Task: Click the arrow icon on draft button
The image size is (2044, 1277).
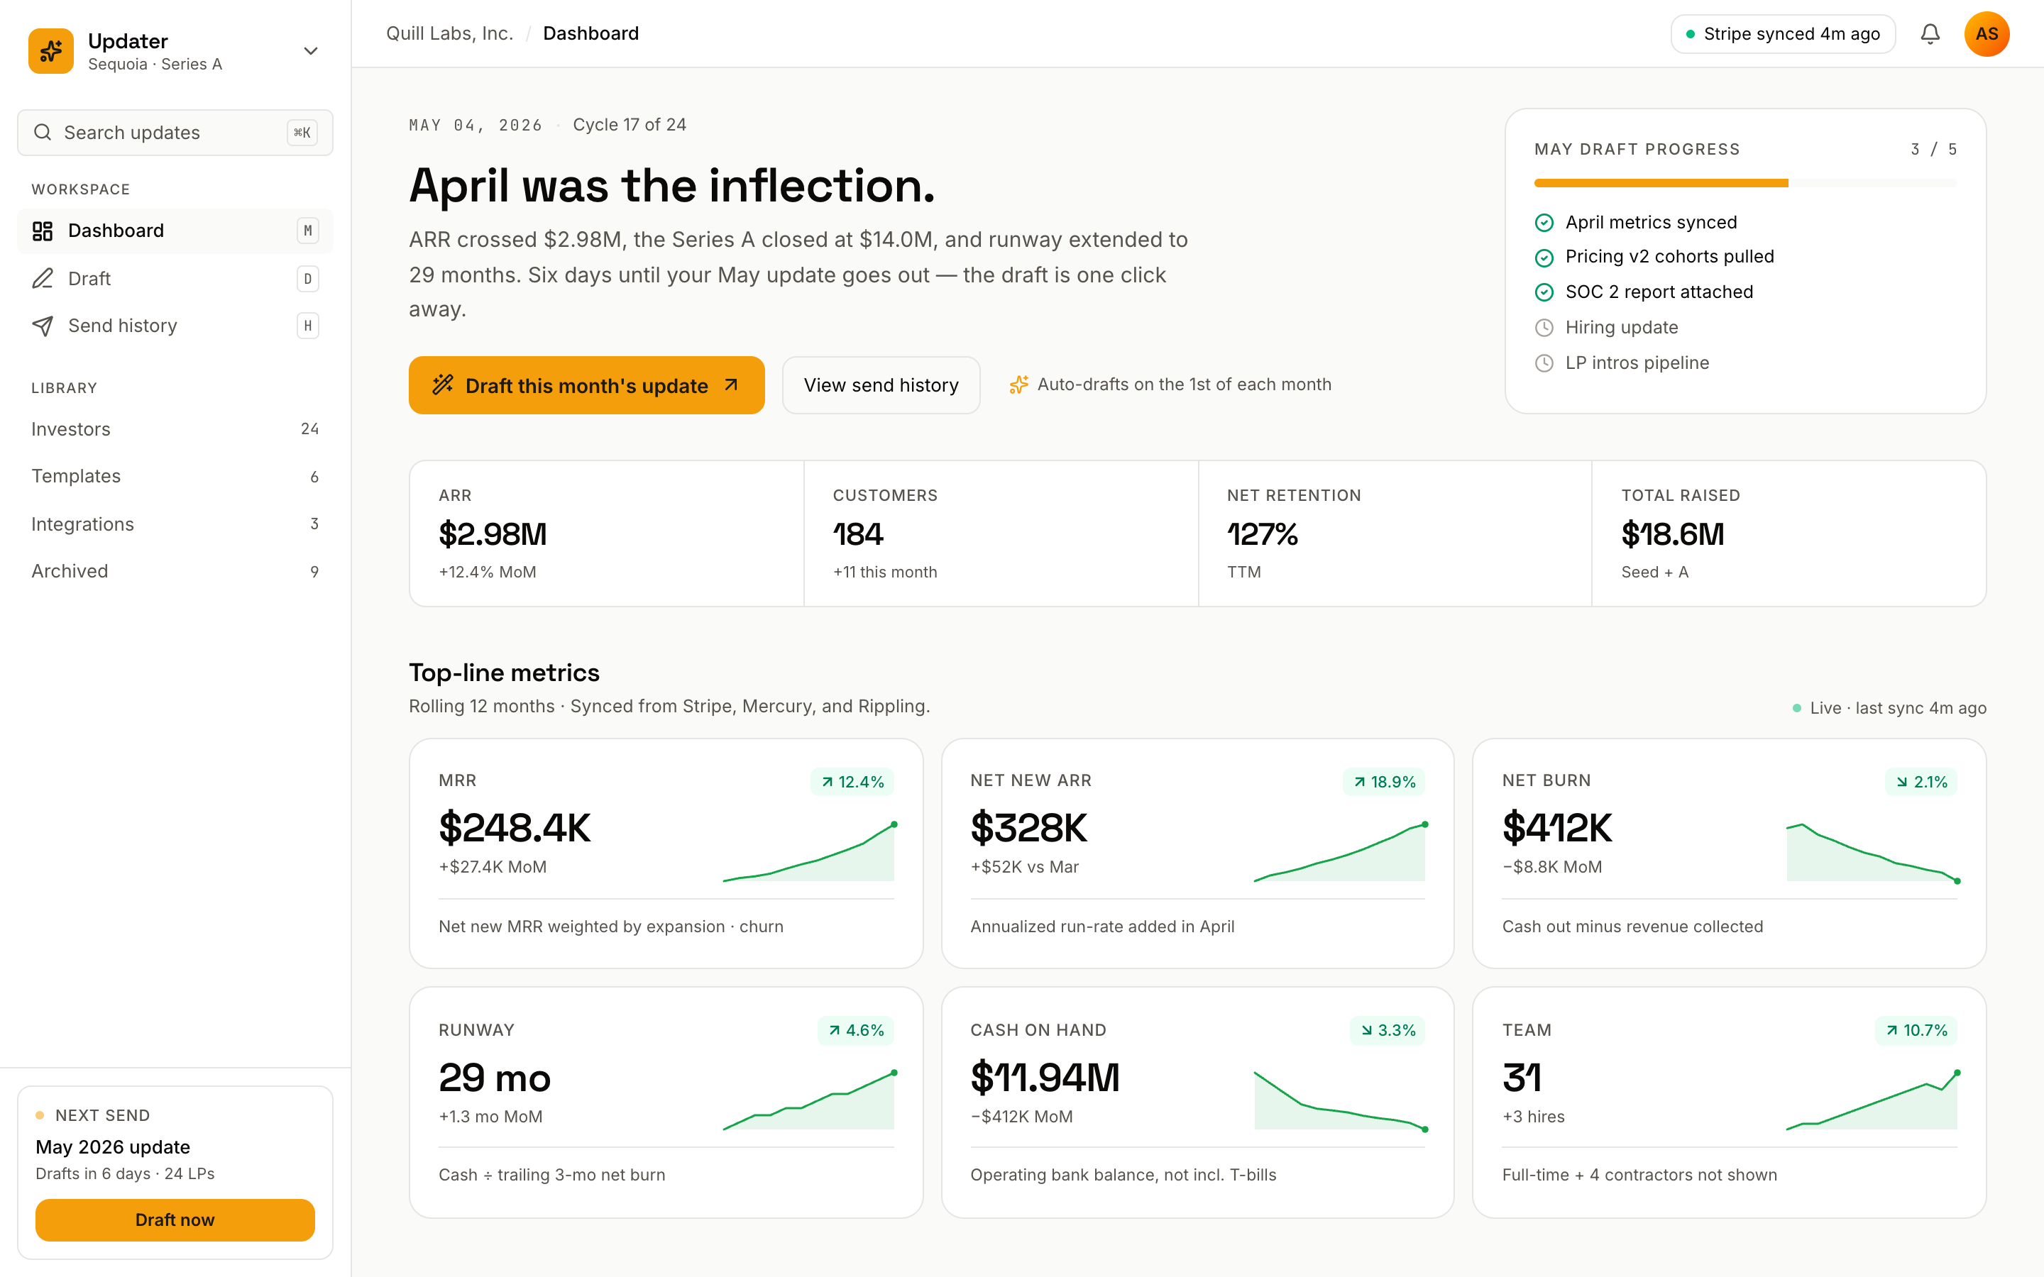Action: coord(730,385)
